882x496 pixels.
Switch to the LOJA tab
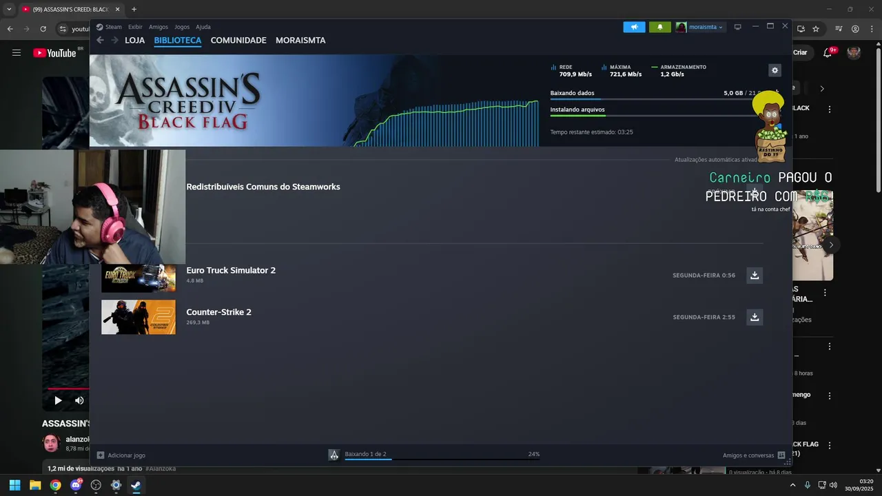tap(135, 40)
